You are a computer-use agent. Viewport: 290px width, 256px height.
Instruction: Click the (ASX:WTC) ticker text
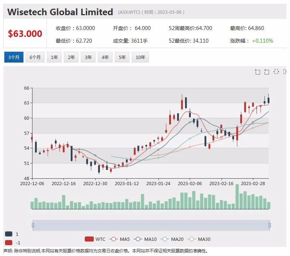click(129, 12)
